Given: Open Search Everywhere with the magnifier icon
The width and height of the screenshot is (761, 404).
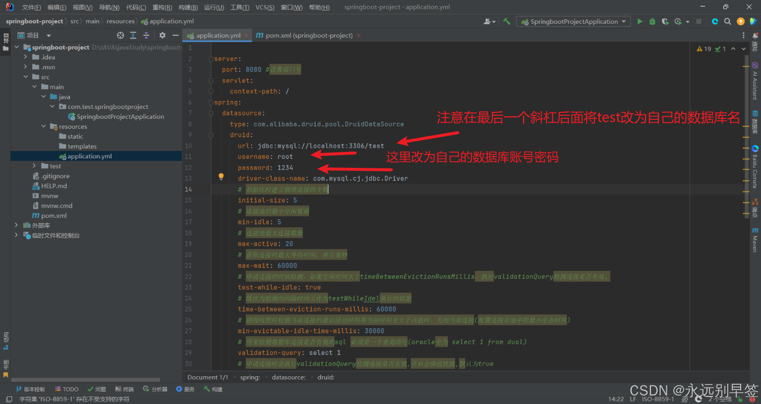Looking at the screenshot, I should [x=727, y=21].
